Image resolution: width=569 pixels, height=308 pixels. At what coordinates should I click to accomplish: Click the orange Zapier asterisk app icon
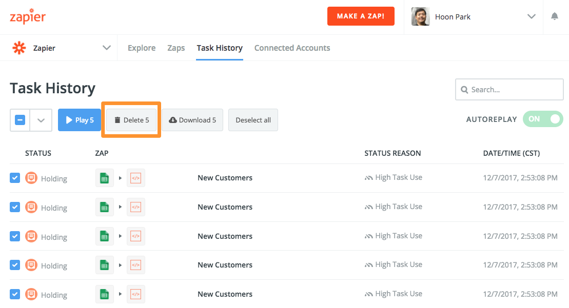[19, 48]
